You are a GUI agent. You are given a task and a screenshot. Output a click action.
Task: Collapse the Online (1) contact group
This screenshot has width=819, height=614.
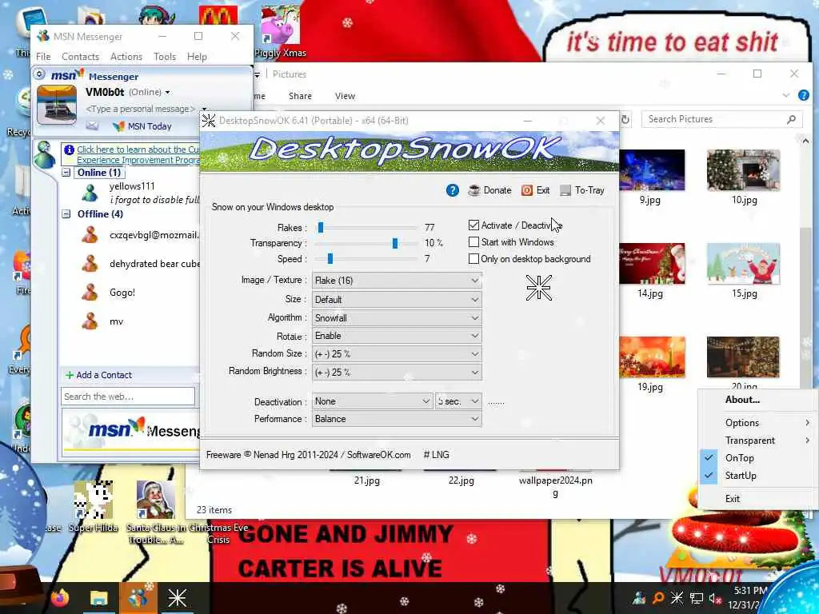(66, 173)
